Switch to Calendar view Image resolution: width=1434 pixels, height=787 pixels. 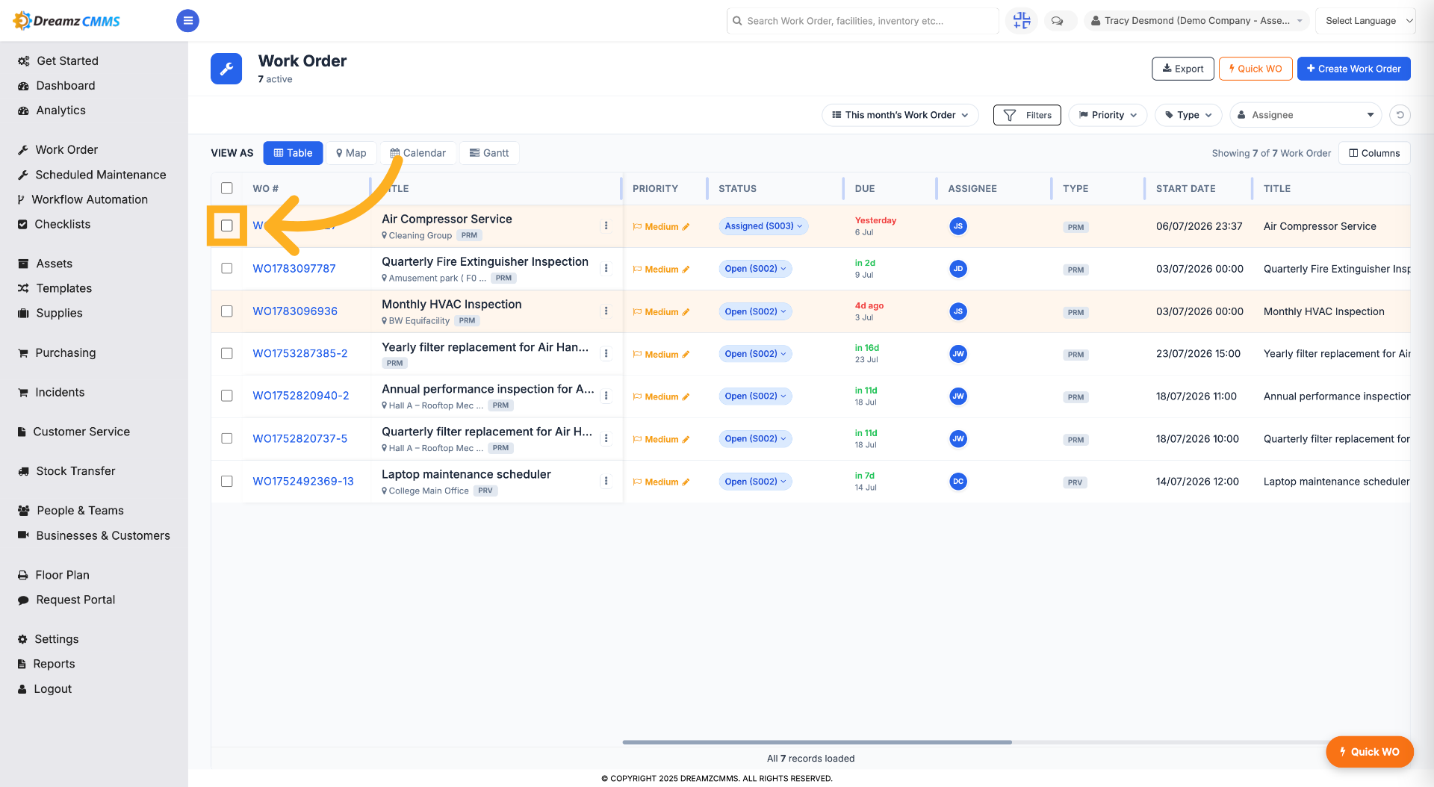coord(418,153)
